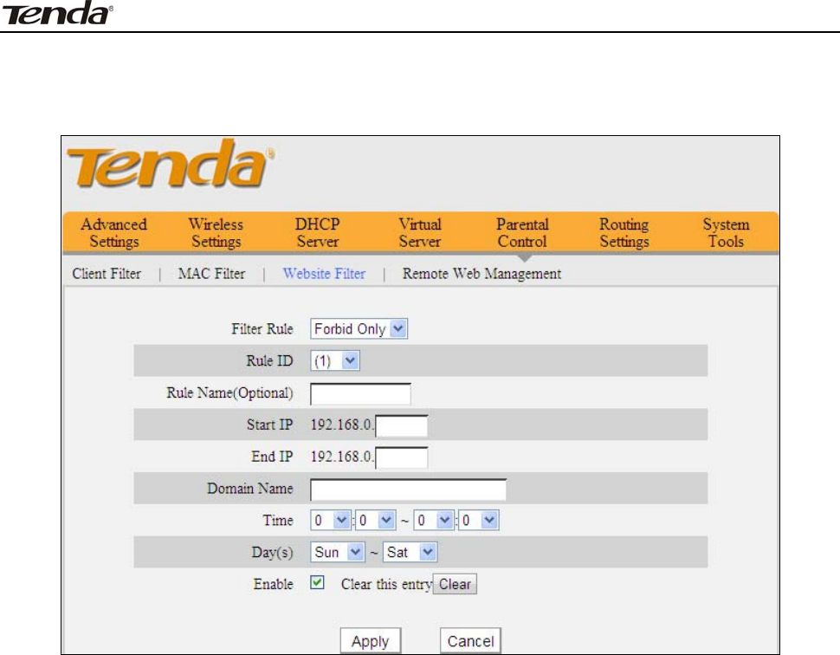Open the Rule ID dropdown
Screen dimensions: 840x655
click(x=335, y=360)
